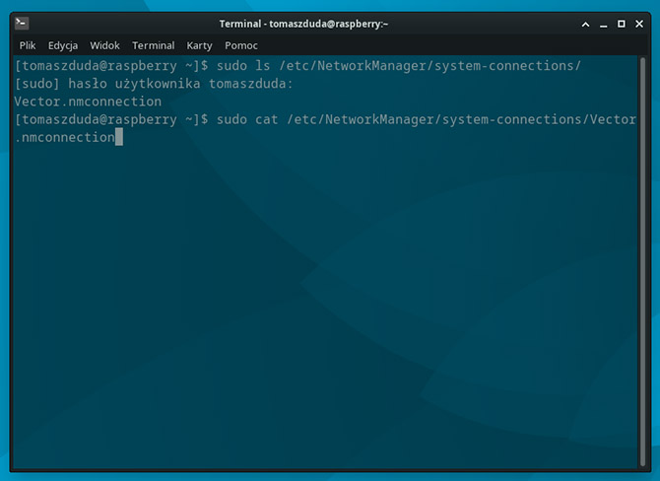Click the Vector.nmconnection output line
The height and width of the screenshot is (481, 660).
point(88,102)
